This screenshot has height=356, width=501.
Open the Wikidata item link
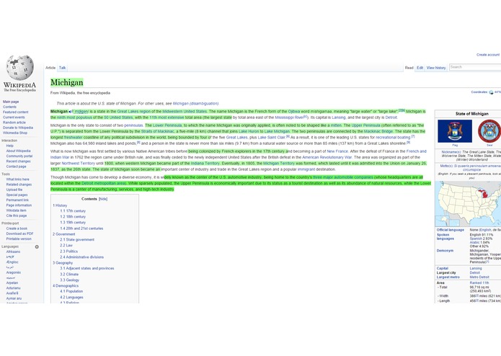click(17, 210)
